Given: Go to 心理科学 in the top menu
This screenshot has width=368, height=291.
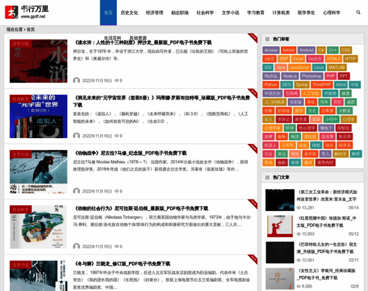Looking at the screenshot, I should [331, 13].
